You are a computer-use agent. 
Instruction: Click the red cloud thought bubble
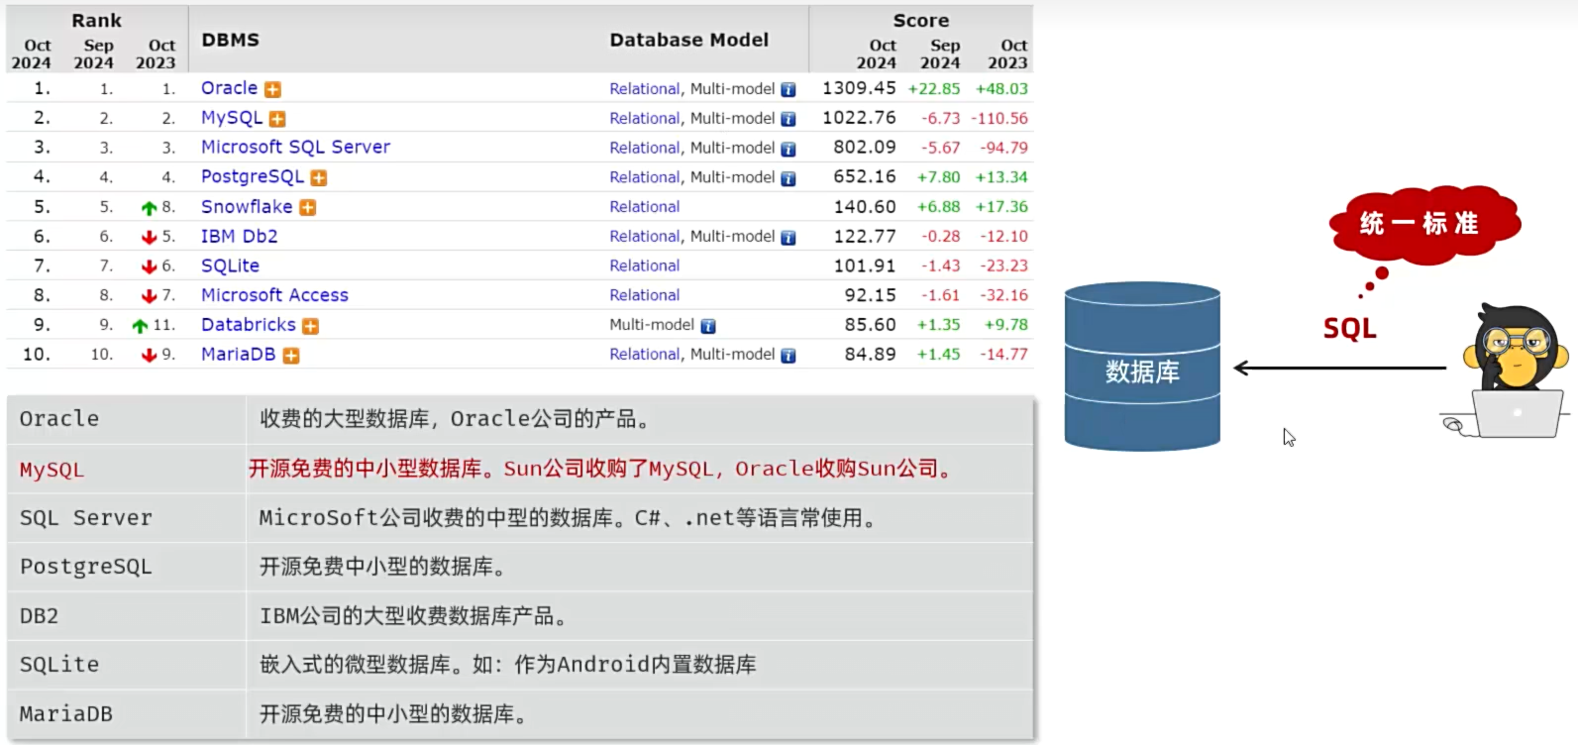1420,224
